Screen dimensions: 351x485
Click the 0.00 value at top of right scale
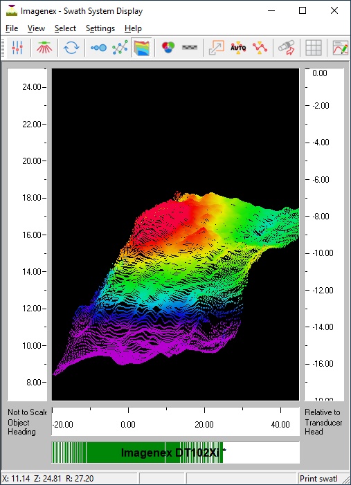click(x=320, y=73)
